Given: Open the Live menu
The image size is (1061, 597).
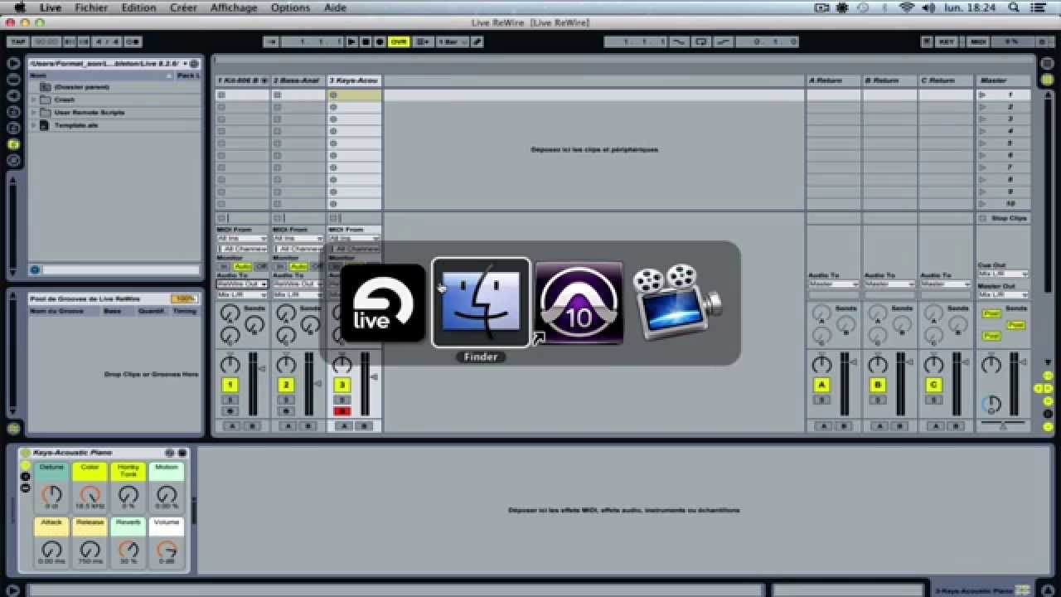Looking at the screenshot, I should pyautogui.click(x=51, y=7).
